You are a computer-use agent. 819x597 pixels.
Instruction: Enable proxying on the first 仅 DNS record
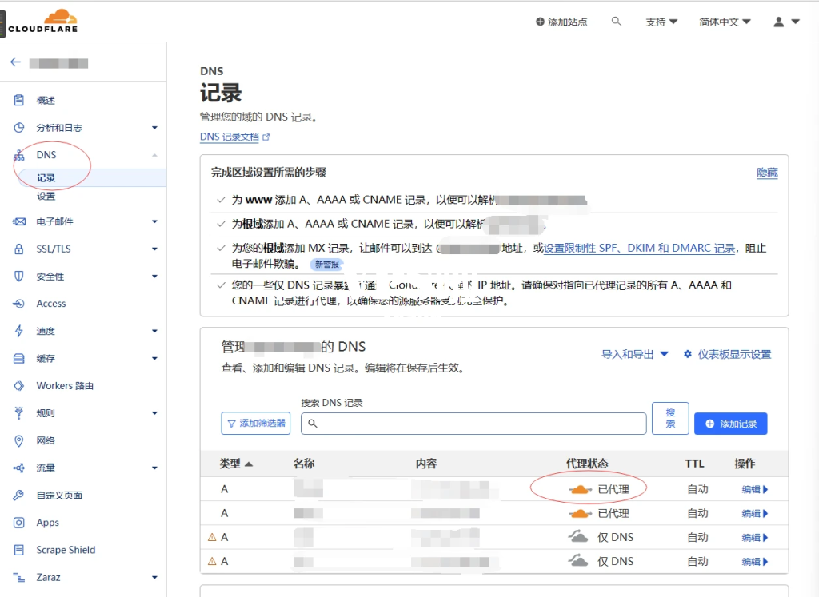[x=577, y=537]
